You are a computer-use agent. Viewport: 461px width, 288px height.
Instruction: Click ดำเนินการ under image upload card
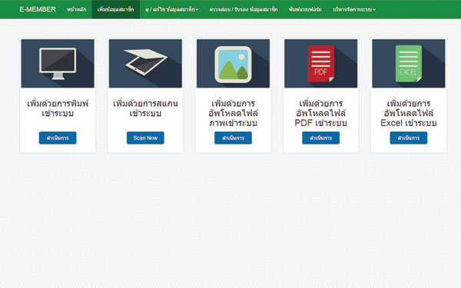(233, 137)
